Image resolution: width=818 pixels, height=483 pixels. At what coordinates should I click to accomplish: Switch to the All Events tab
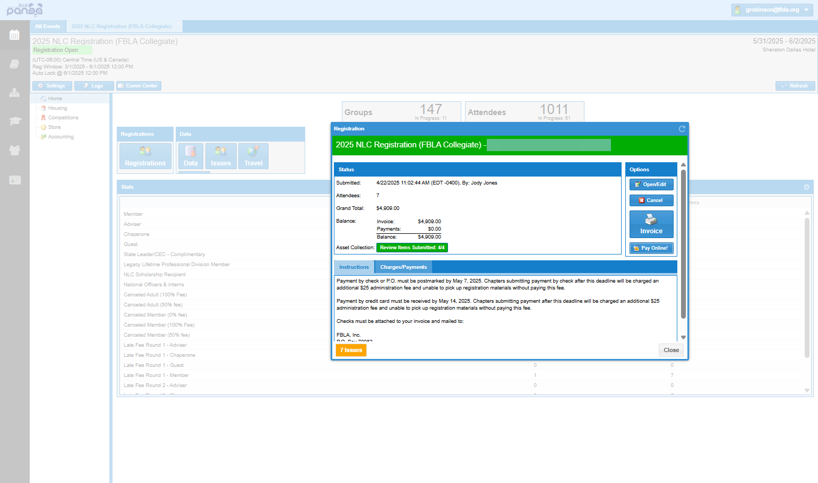pos(48,27)
